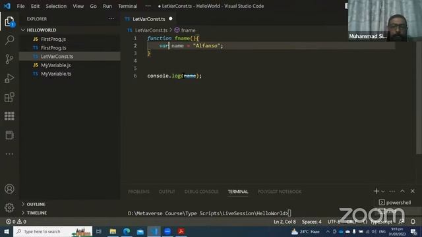The height and width of the screenshot is (237, 422).
Task: Open Windows Start menu
Action: click(7, 231)
